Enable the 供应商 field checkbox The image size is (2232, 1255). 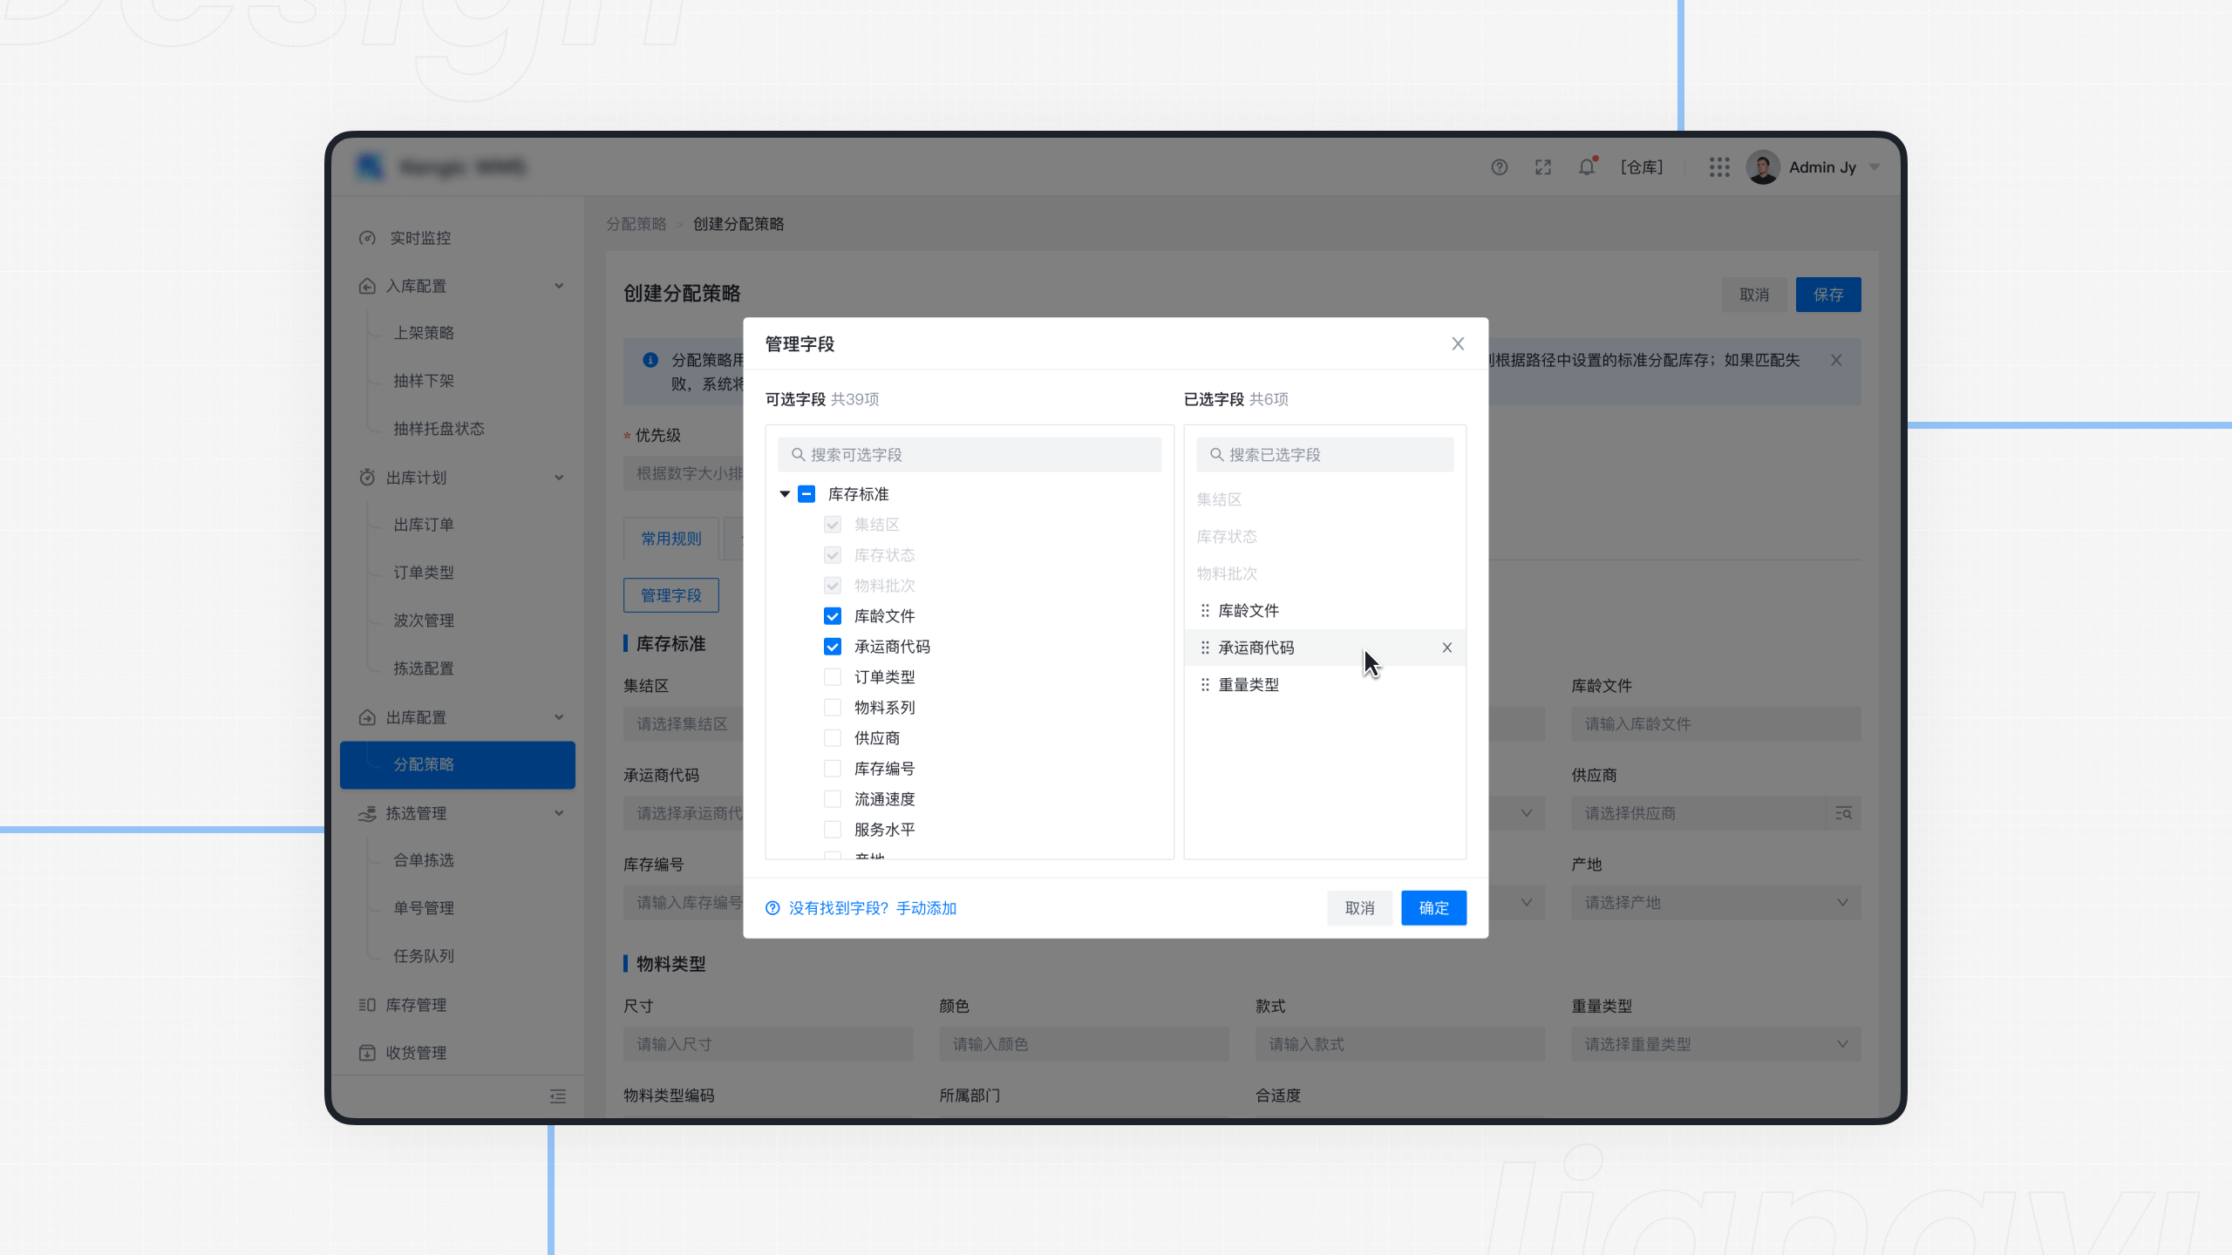pyautogui.click(x=833, y=737)
